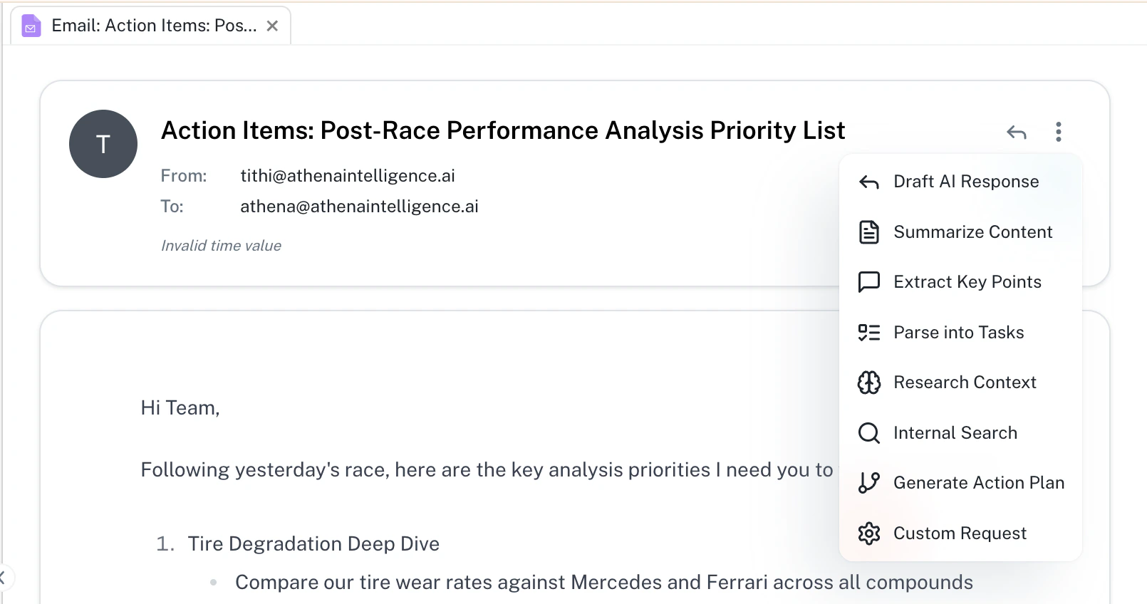
Task: Click the Extract Key Points speech bubble icon
Action: point(868,282)
